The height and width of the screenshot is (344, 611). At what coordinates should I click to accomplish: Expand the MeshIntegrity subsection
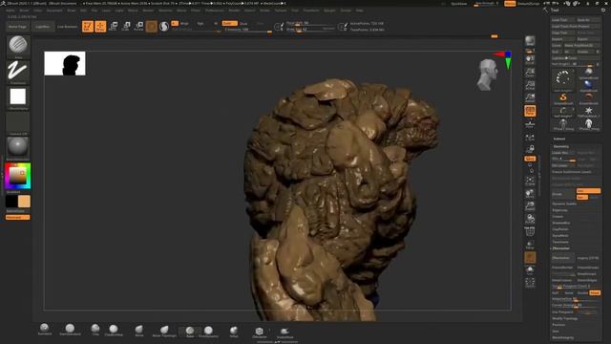click(x=563, y=337)
